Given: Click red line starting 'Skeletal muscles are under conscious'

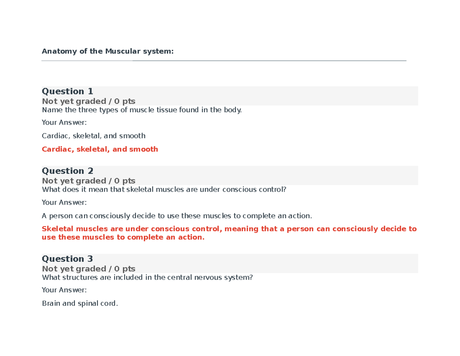Looking at the screenshot, I should [229, 229].
